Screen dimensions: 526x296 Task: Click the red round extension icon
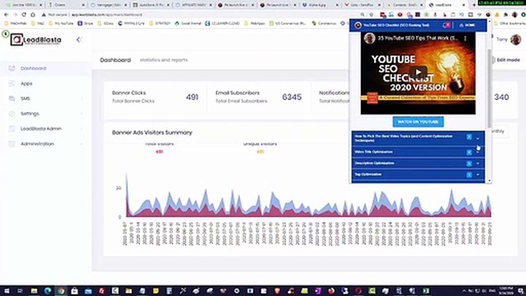coord(400,14)
